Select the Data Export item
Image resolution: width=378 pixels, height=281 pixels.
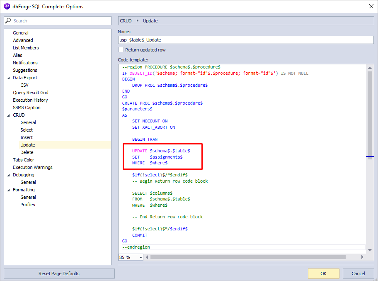coord(25,78)
